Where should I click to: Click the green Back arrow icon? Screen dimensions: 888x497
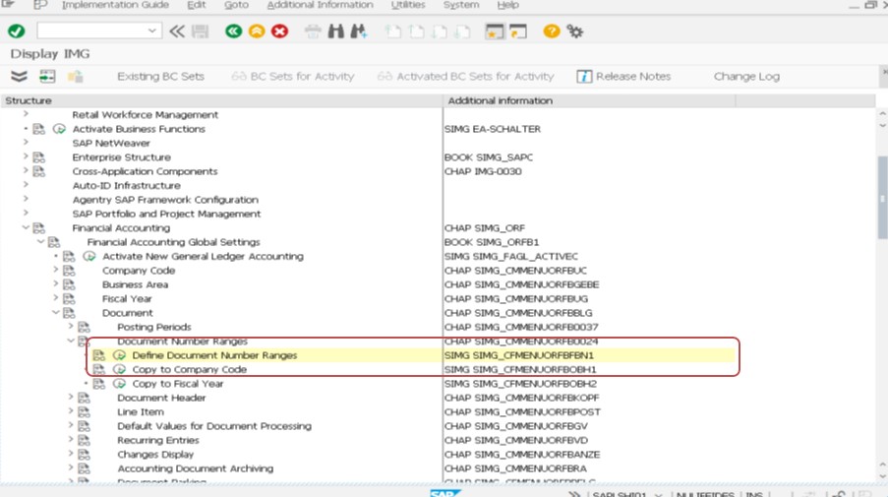point(233,31)
